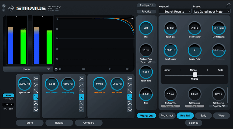Select band-pass (BP) for Input filter

[36, 103]
